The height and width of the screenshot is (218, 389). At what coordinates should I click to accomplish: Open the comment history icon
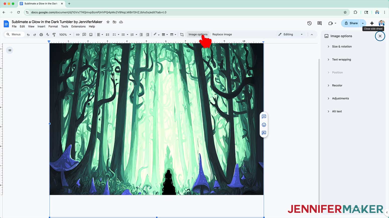319,23
